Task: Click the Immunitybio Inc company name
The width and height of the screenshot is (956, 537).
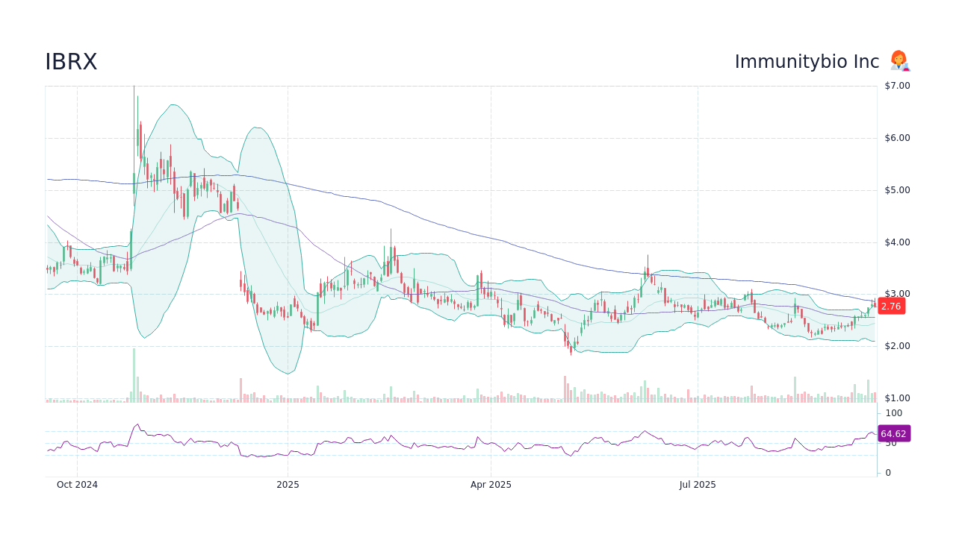Action: click(x=807, y=62)
